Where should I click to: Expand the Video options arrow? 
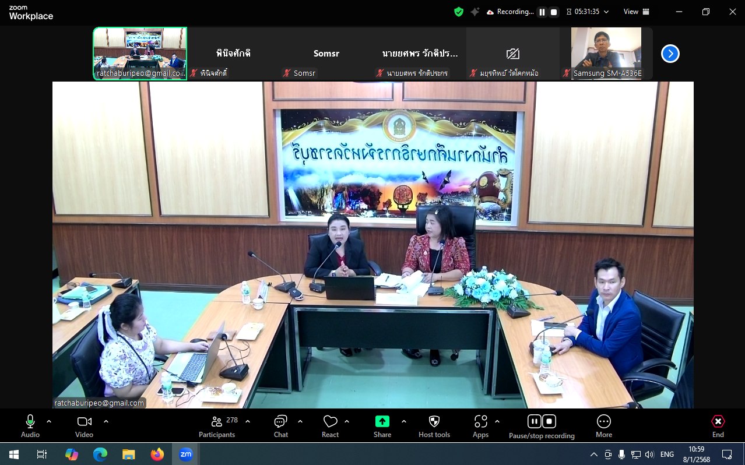106,421
